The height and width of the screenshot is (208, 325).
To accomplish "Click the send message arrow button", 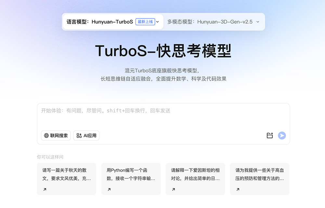I will pos(282,136).
